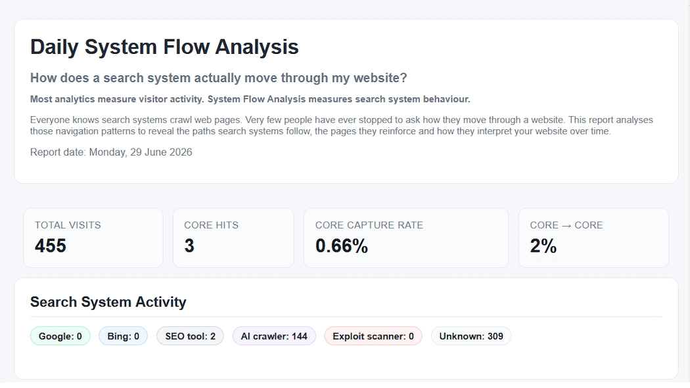Click the value 455
This screenshot has height=388, width=690.
[51, 246]
